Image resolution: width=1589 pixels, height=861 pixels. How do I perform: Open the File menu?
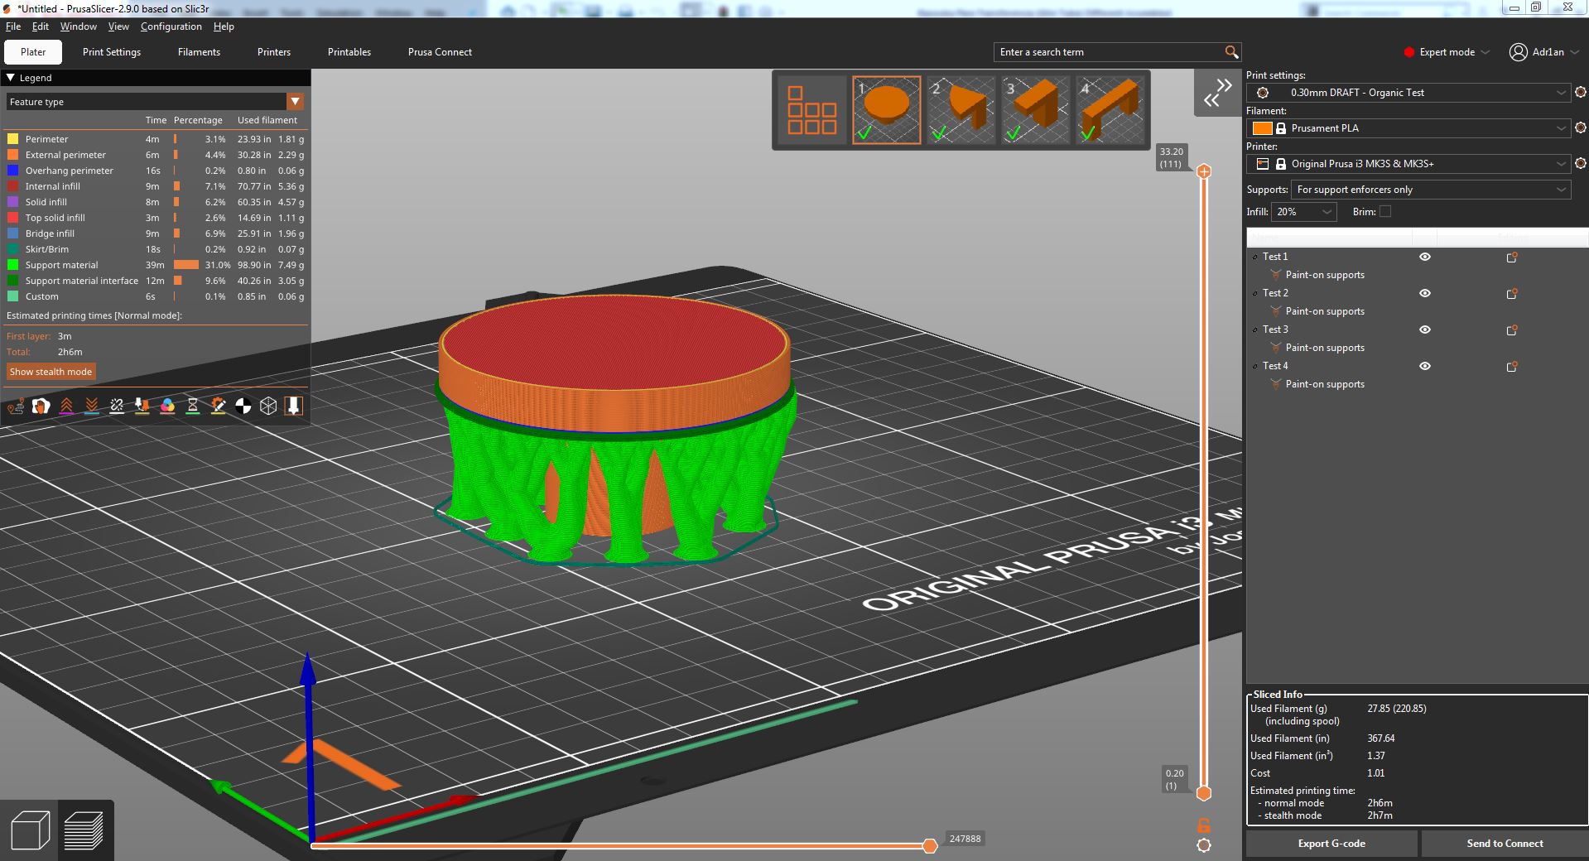point(13,26)
